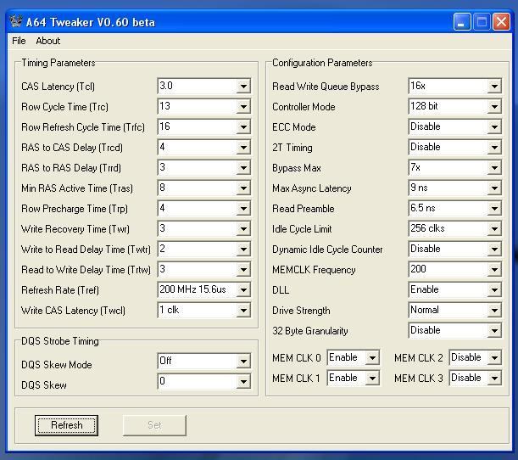Click the Set button

tap(154, 425)
